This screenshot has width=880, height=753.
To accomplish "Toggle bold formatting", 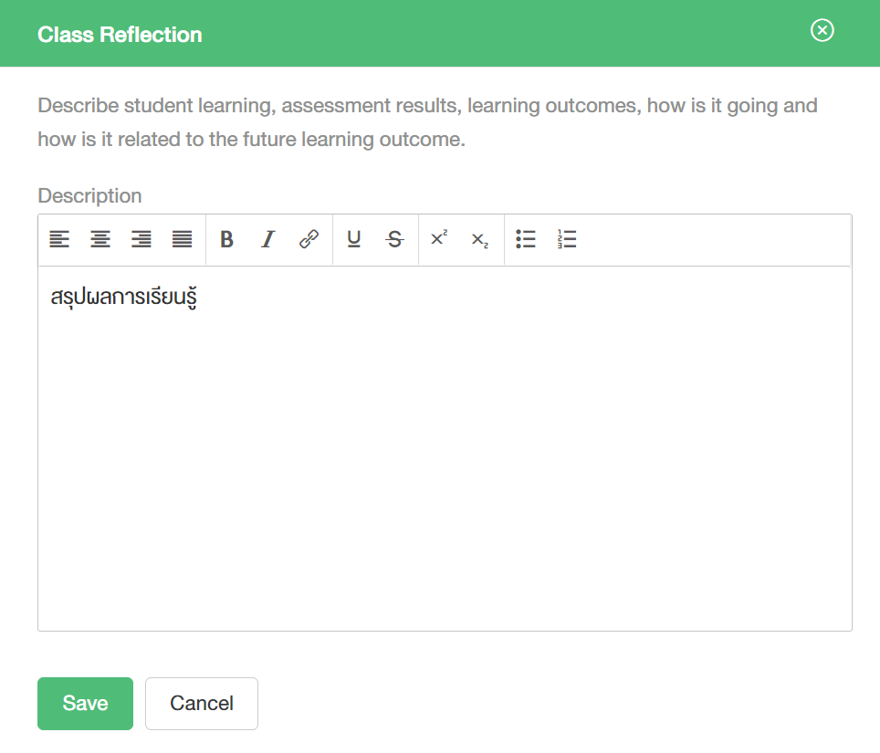I will (x=226, y=239).
